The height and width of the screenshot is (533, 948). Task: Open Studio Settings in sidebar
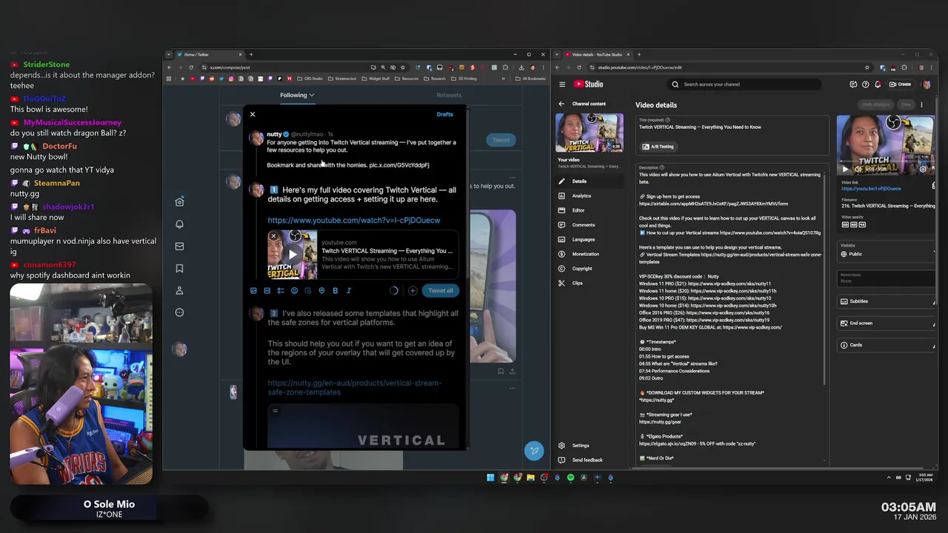[590, 446]
